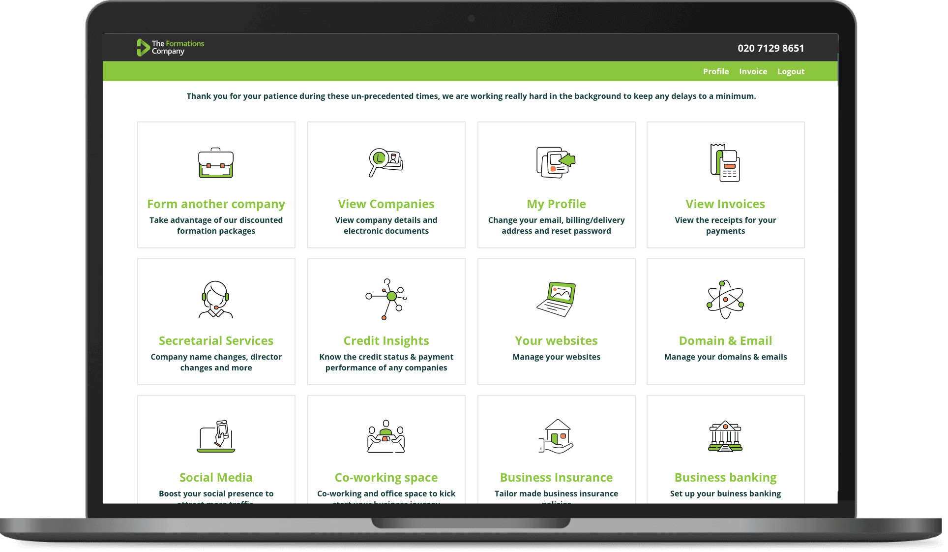Viewport: 948px width, 552px height.
Task: Click the Secretarial Services card expander
Action: coord(216,322)
